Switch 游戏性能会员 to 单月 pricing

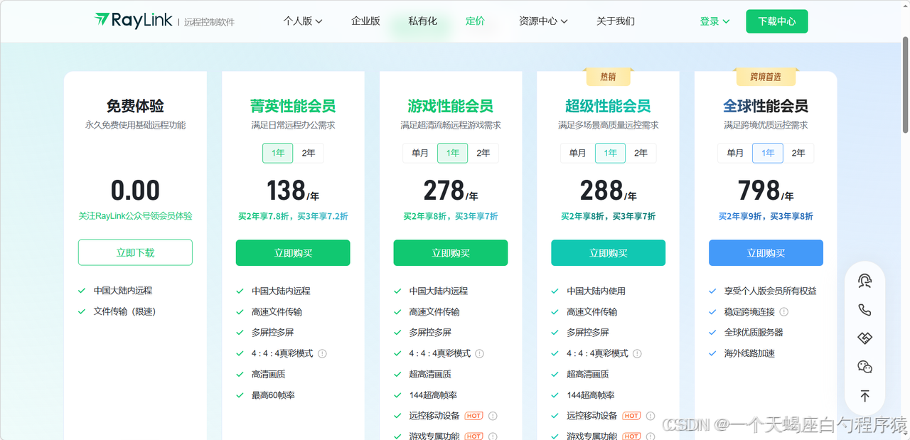click(420, 153)
